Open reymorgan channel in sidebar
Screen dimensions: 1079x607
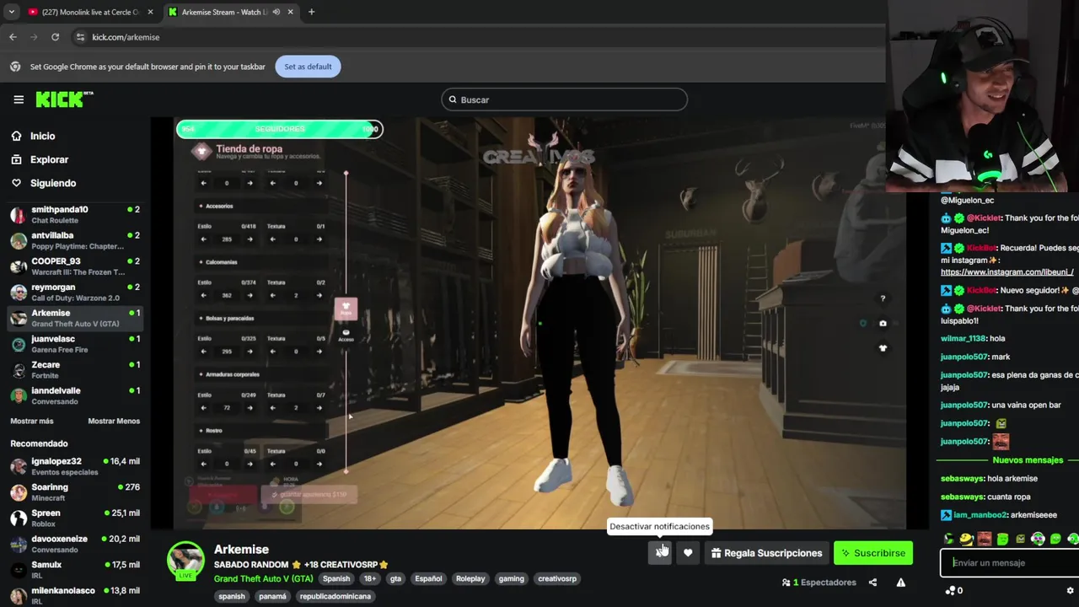(76, 293)
